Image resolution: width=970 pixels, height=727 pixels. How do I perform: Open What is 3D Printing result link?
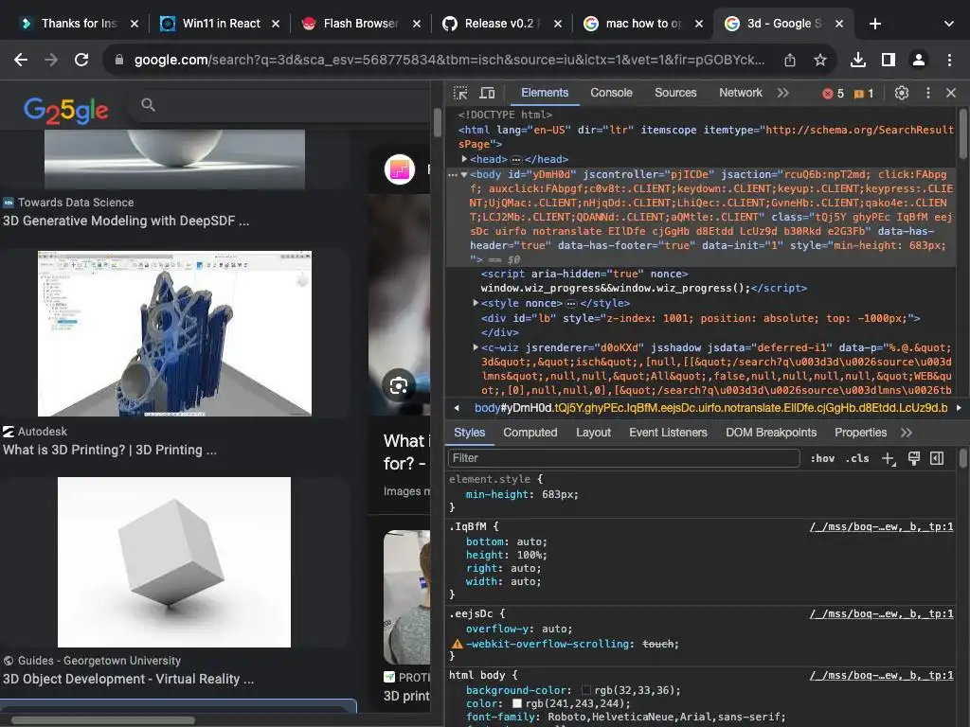click(x=110, y=450)
